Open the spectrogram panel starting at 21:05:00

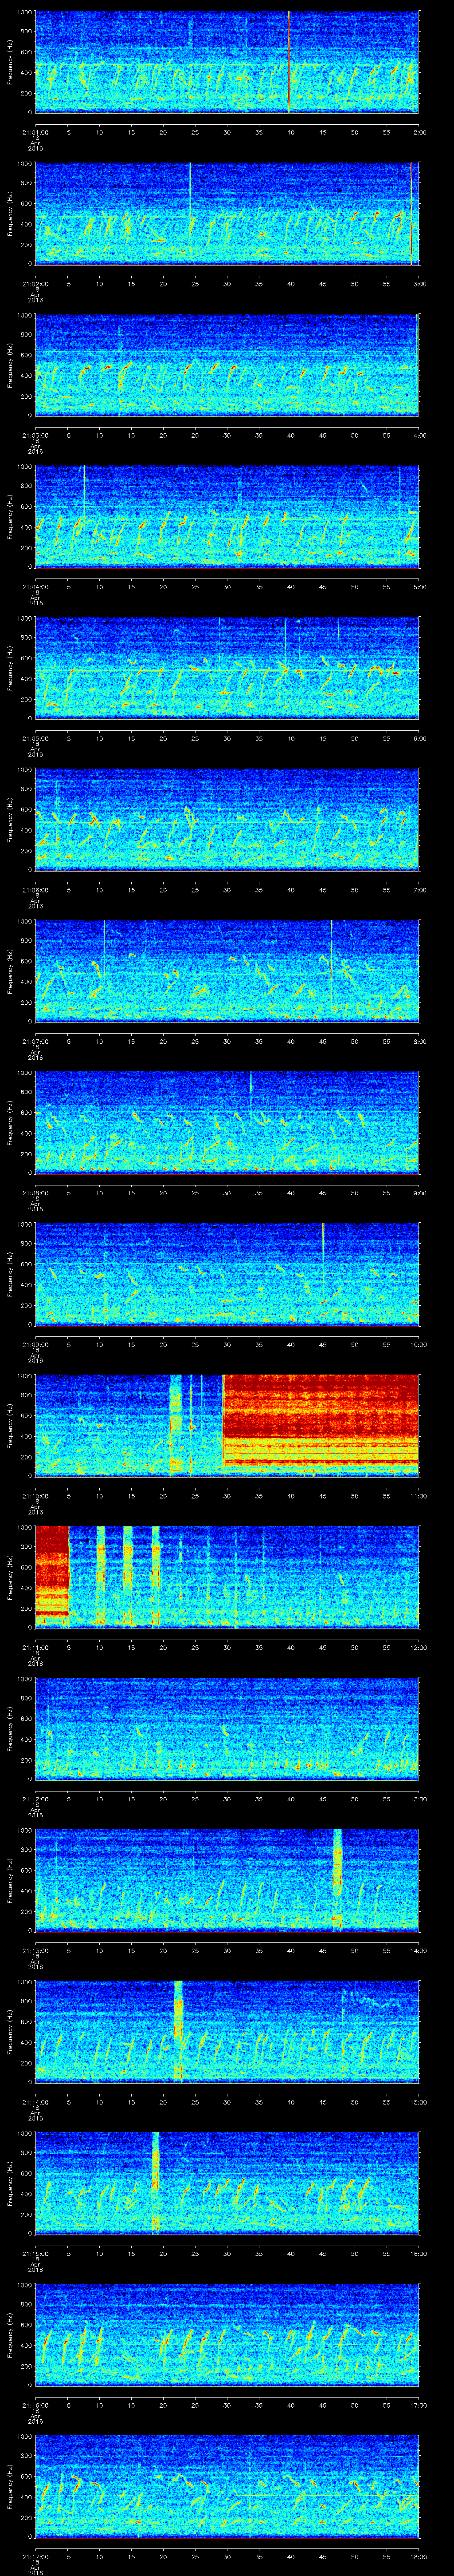[227, 668]
